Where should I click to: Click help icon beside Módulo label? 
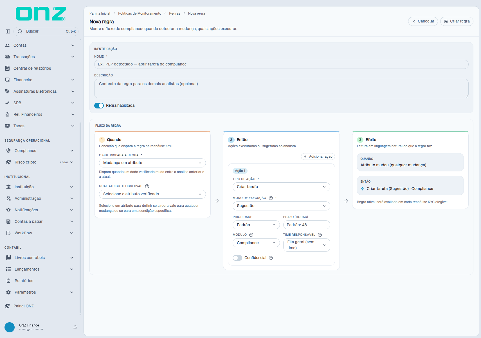coord(251,235)
